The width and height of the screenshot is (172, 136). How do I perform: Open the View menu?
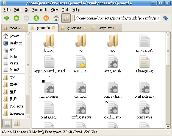54,10
